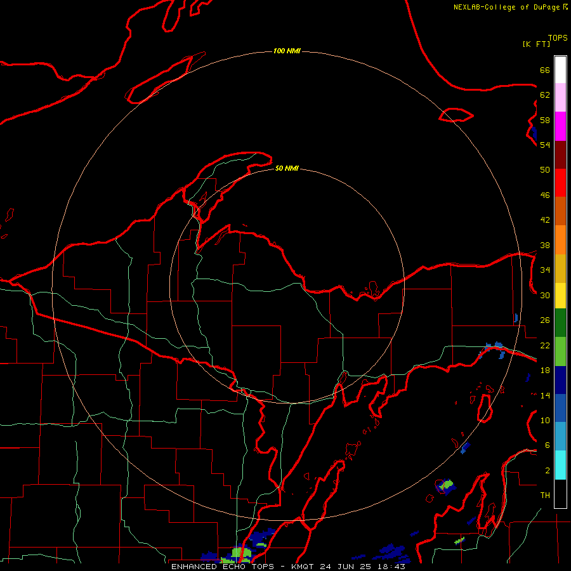Click the 100 NMI range ring label
Screen dimensions: 571x571
[x=287, y=51]
